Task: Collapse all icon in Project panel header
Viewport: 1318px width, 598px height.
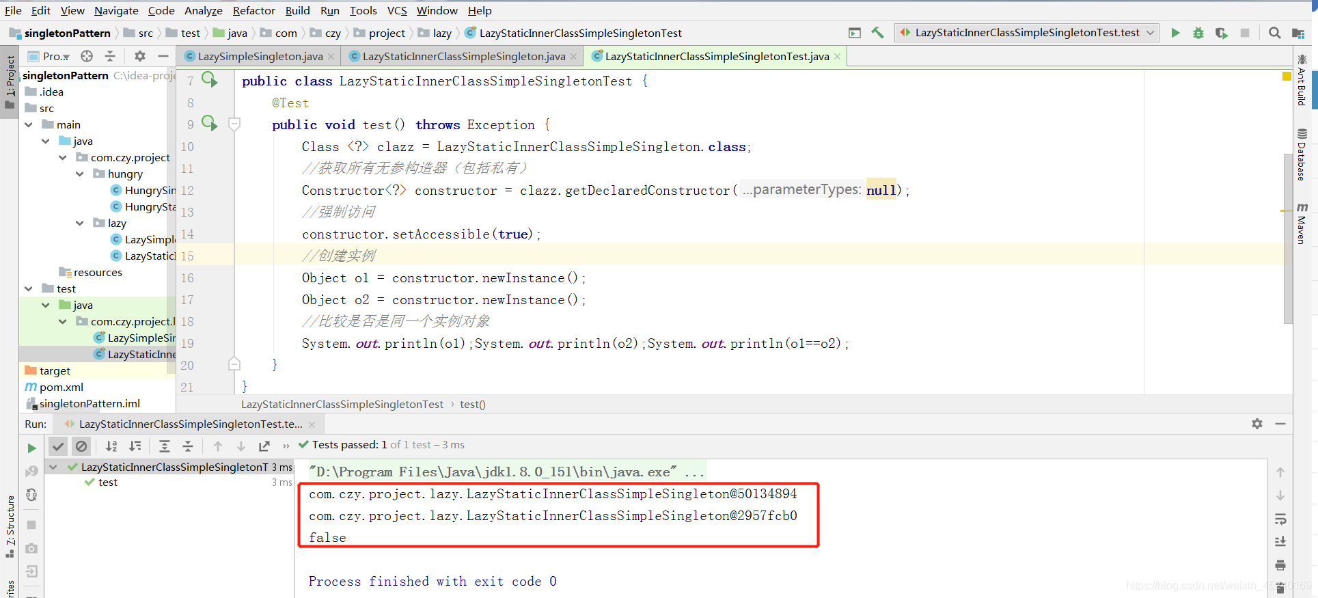Action: (x=110, y=56)
